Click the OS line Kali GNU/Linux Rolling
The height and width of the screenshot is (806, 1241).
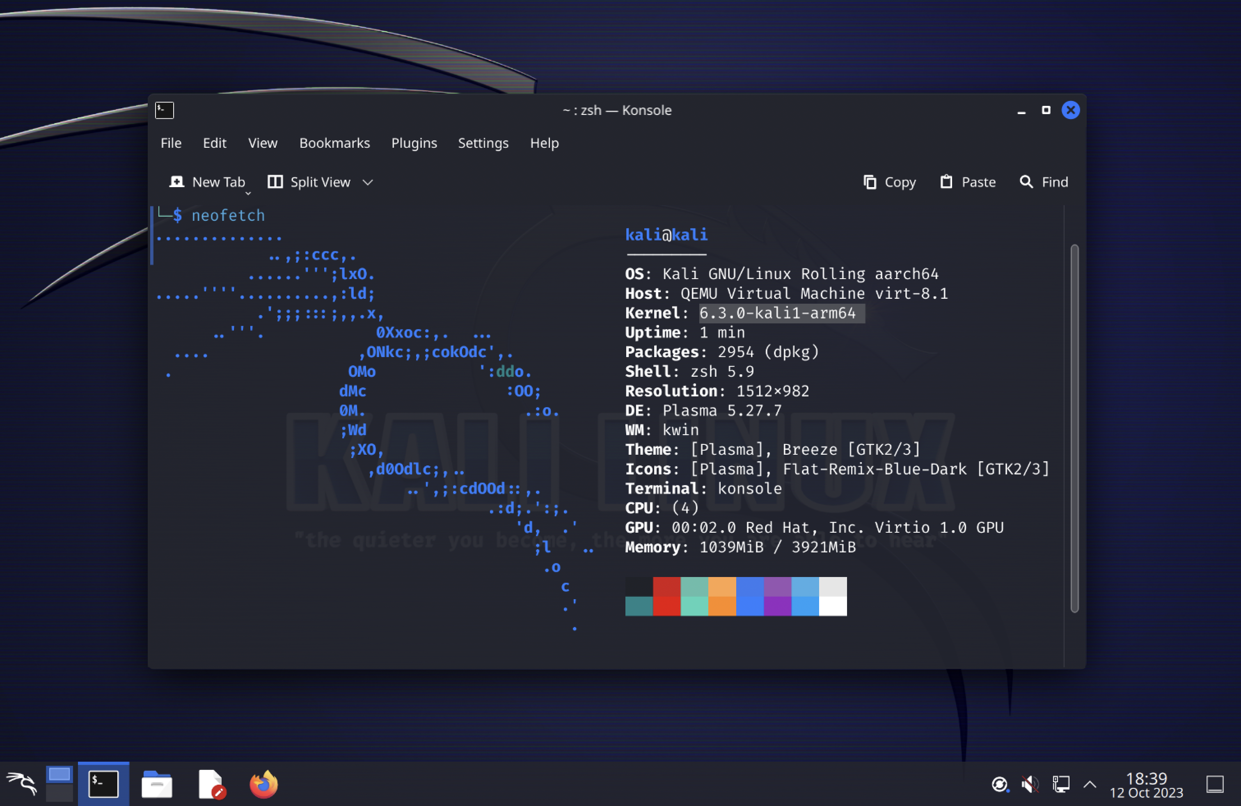782,274
